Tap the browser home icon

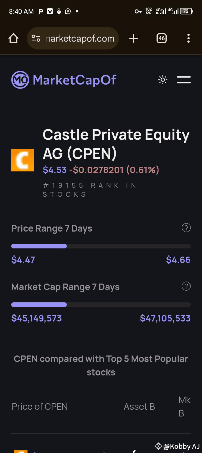click(13, 38)
